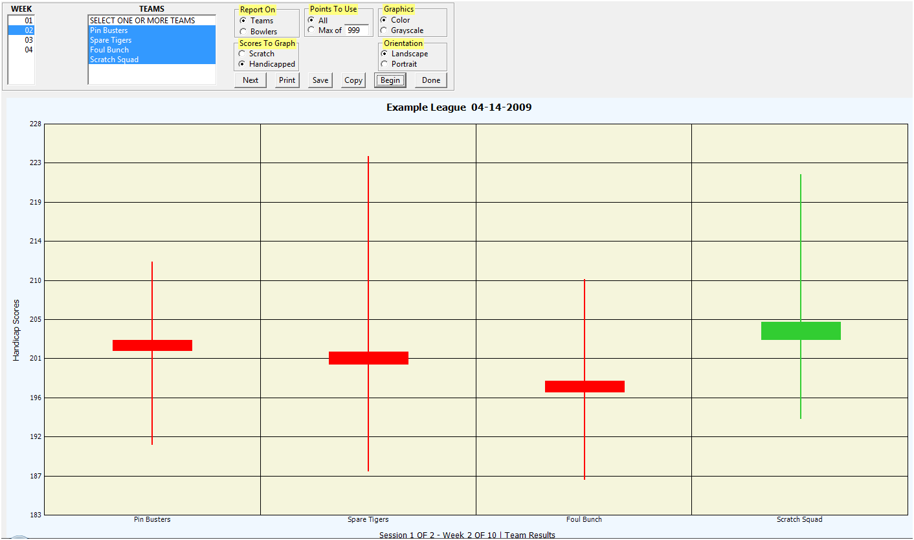Switch graphics to Color
The height and width of the screenshot is (540, 914).
coord(384,20)
